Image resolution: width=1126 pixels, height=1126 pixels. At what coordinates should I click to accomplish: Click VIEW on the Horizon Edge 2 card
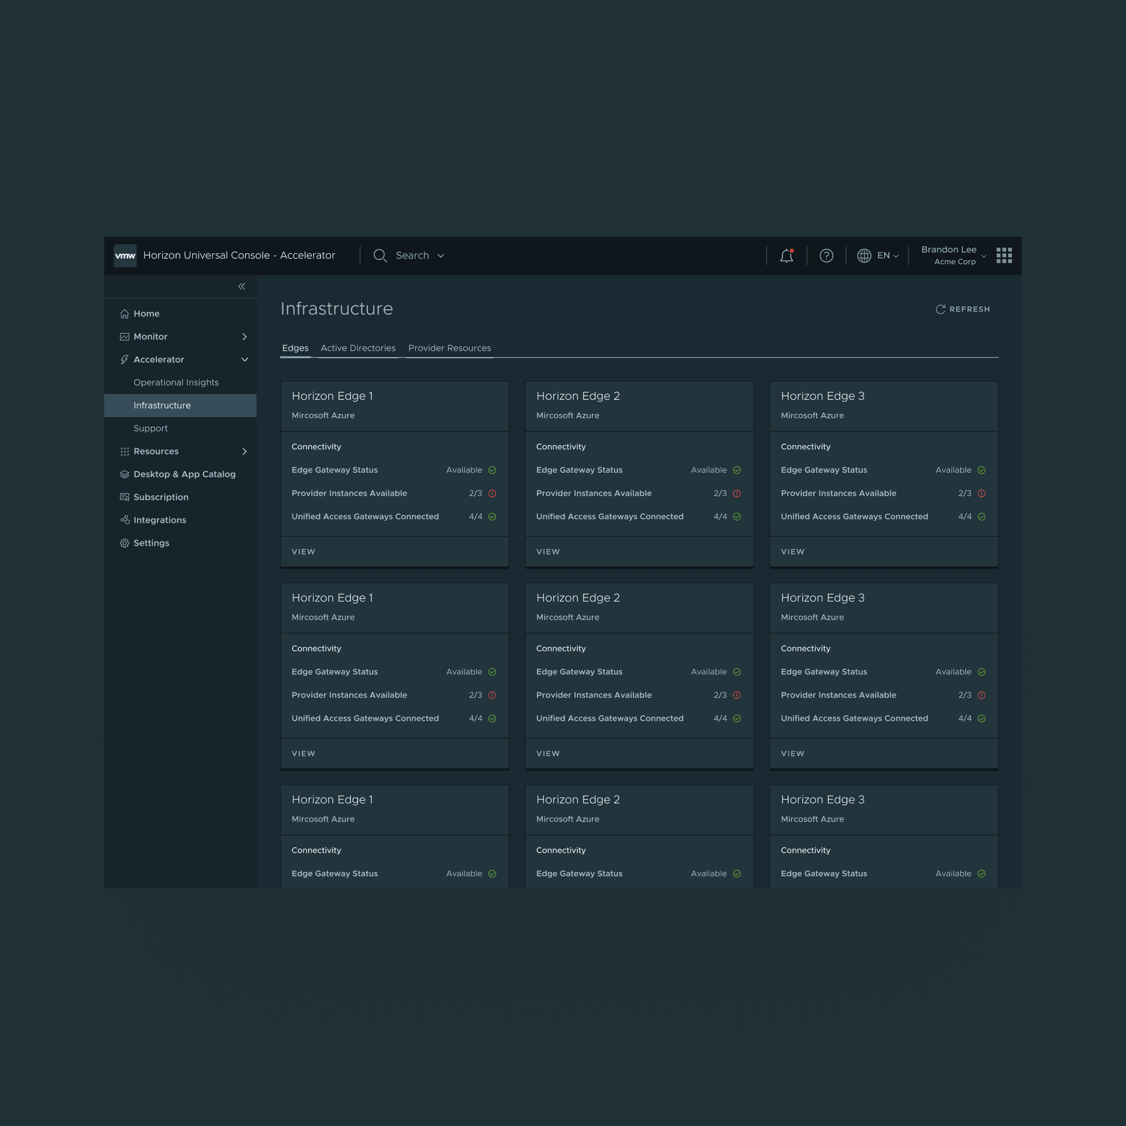[x=547, y=552]
